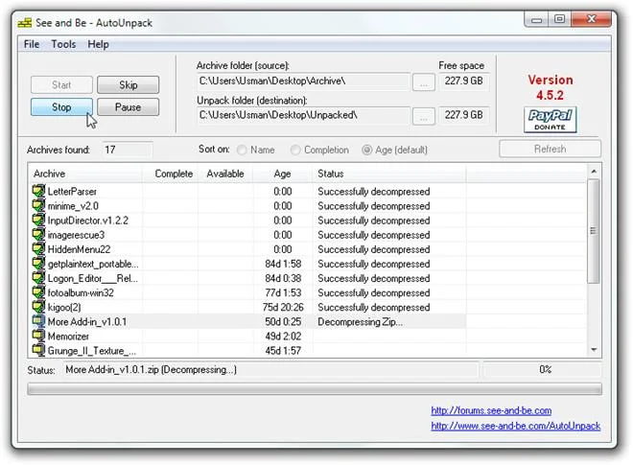Click the 75d 20:26 age value

coord(283,308)
